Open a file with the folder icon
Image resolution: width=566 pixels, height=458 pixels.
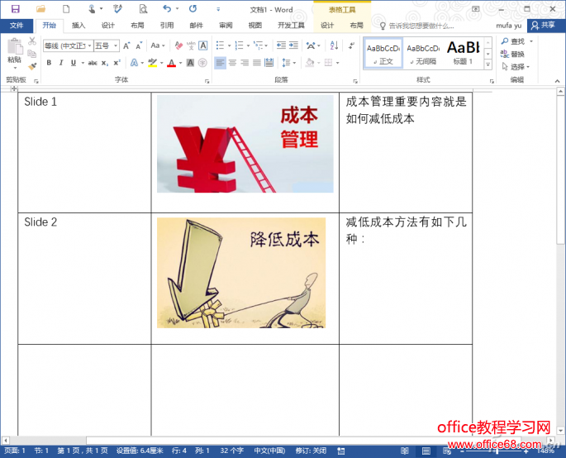(40, 8)
